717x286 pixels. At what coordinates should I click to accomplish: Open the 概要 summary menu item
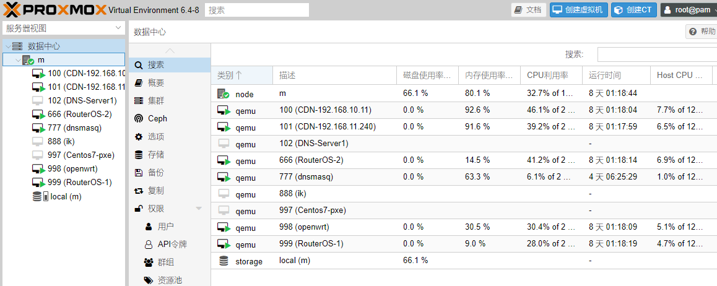click(x=156, y=82)
